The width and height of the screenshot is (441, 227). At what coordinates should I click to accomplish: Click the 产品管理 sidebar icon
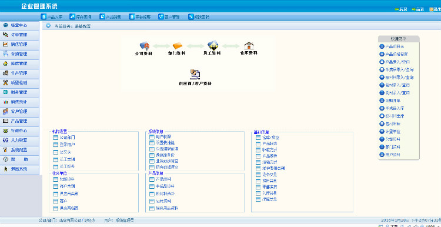(5, 121)
